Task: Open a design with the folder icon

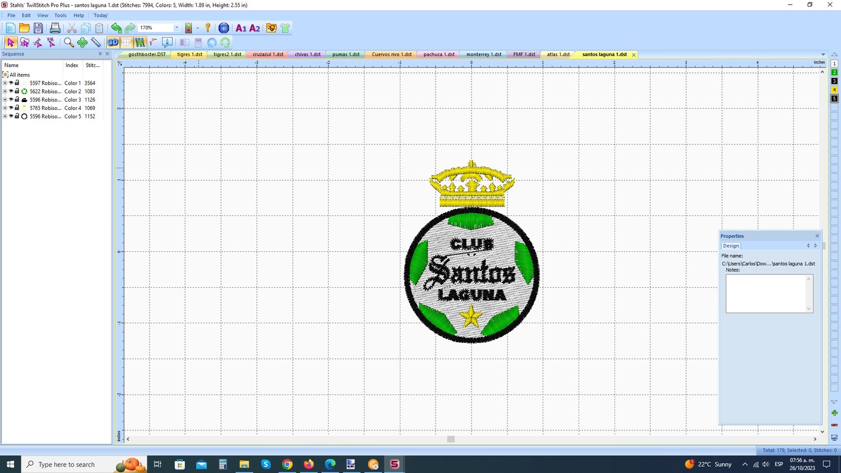Action: 24,28
